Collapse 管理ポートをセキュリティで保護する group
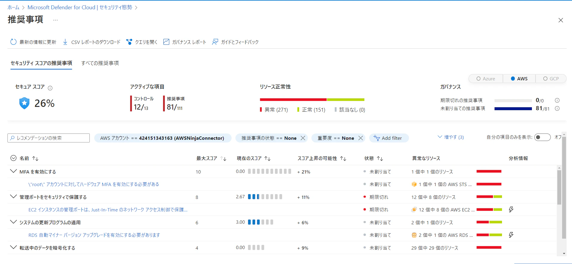The image size is (572, 264). point(13,197)
